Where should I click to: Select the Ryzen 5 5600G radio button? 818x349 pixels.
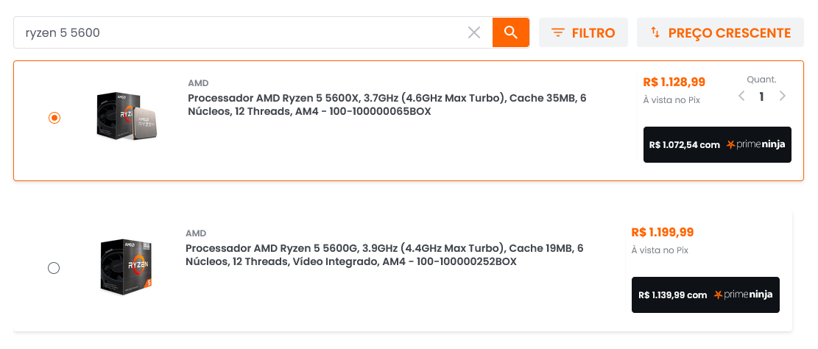(x=54, y=268)
